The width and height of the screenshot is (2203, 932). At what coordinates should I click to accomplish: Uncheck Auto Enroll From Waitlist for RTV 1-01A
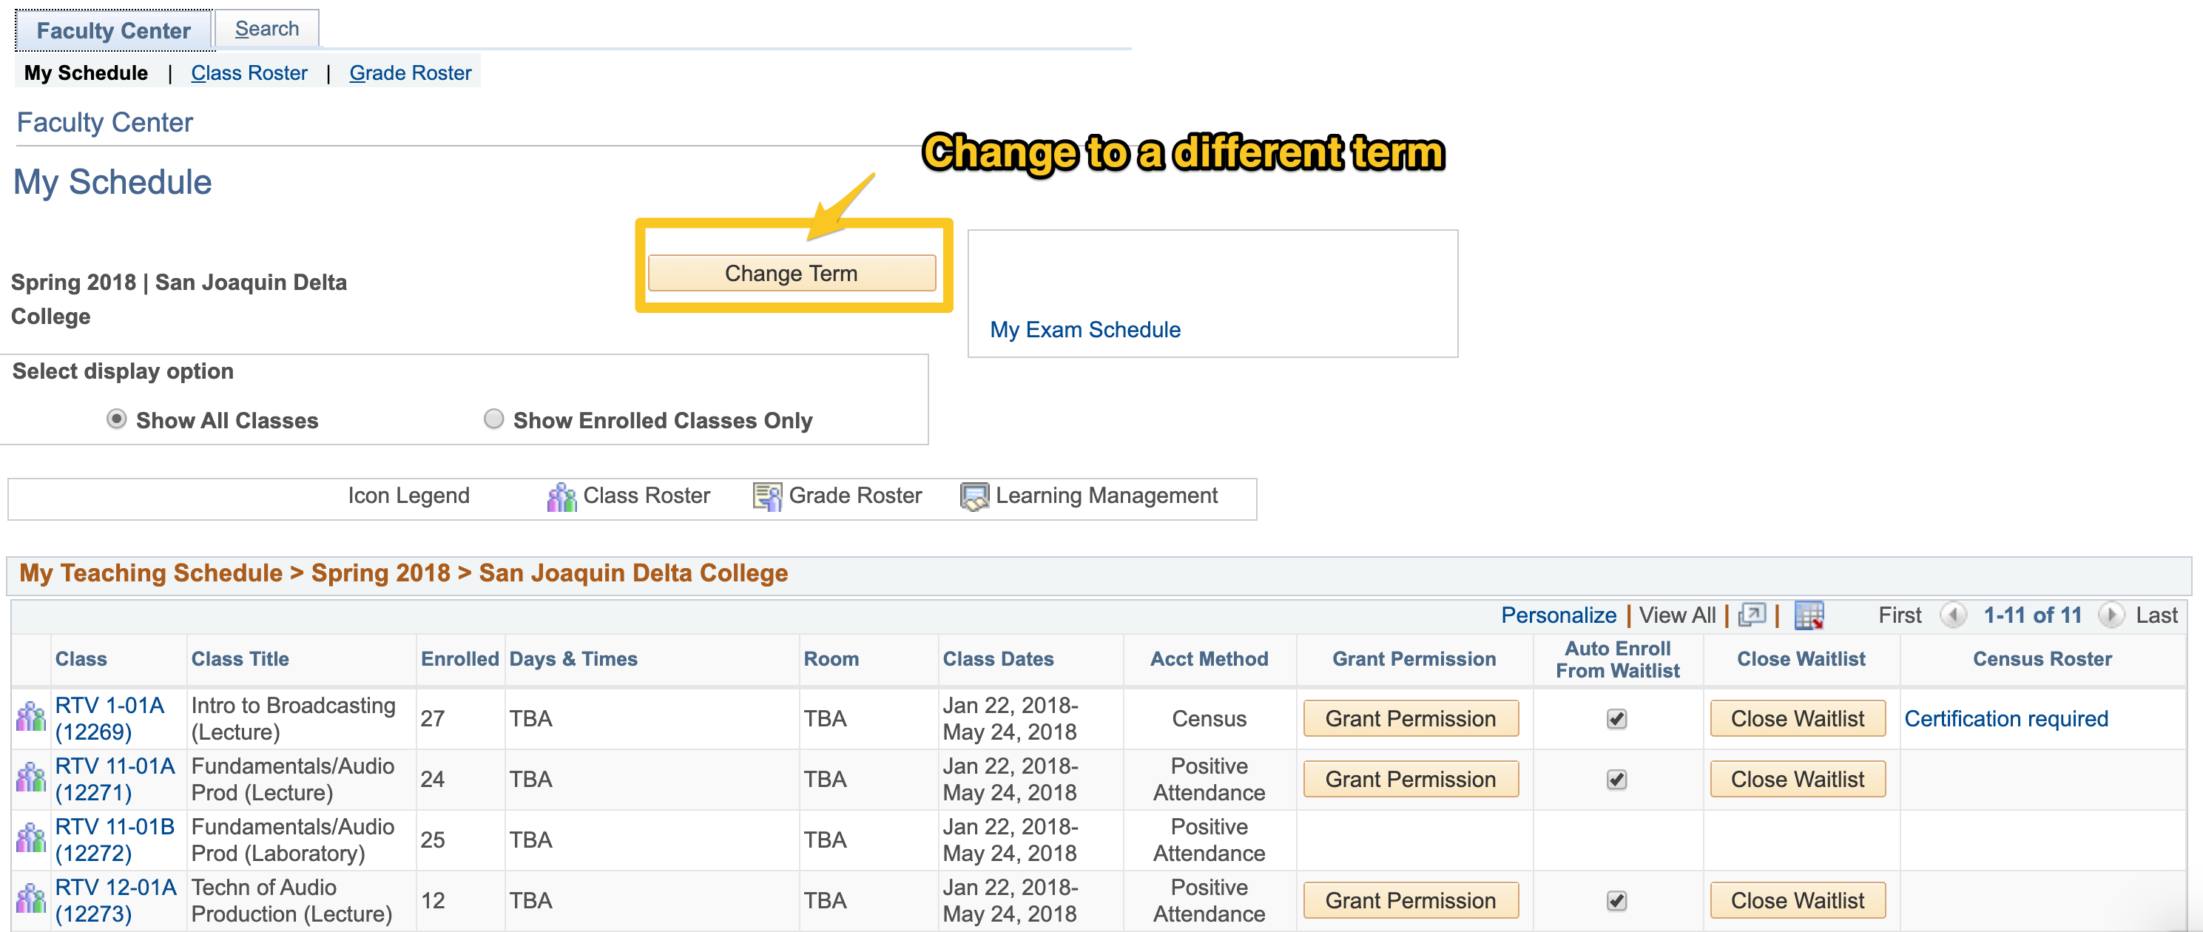click(x=1616, y=719)
